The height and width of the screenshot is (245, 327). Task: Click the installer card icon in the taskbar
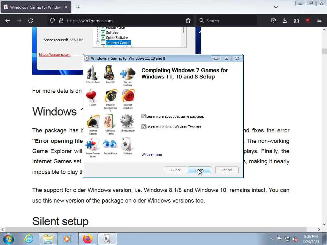pyautogui.click(x=107, y=239)
